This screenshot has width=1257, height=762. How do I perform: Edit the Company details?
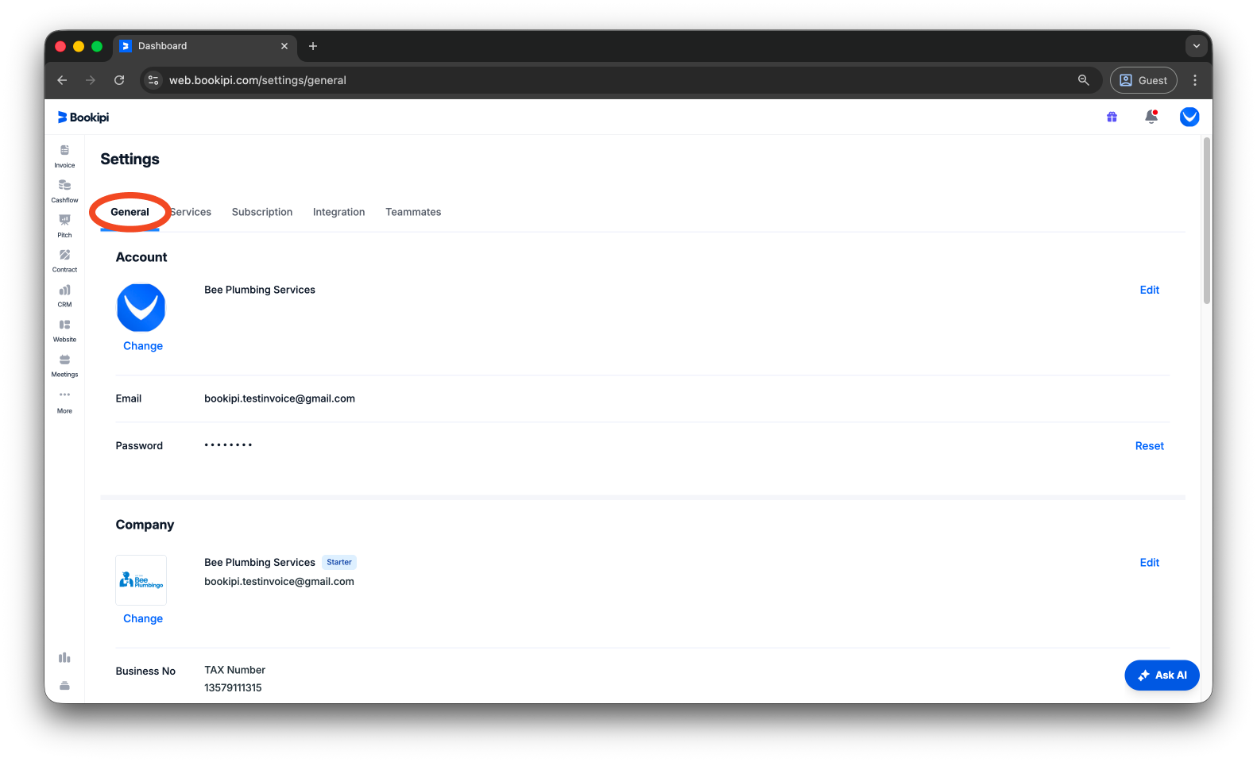click(1149, 563)
